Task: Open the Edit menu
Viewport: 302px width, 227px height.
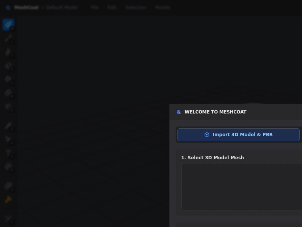Action: coord(112,8)
